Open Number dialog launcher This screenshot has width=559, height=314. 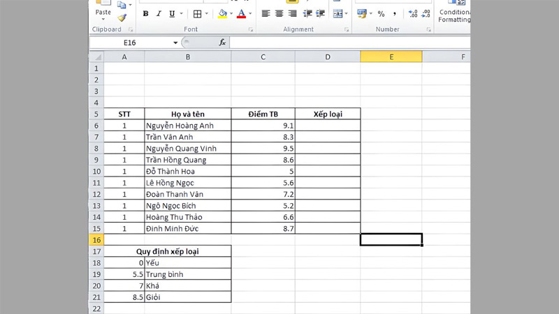click(x=429, y=29)
